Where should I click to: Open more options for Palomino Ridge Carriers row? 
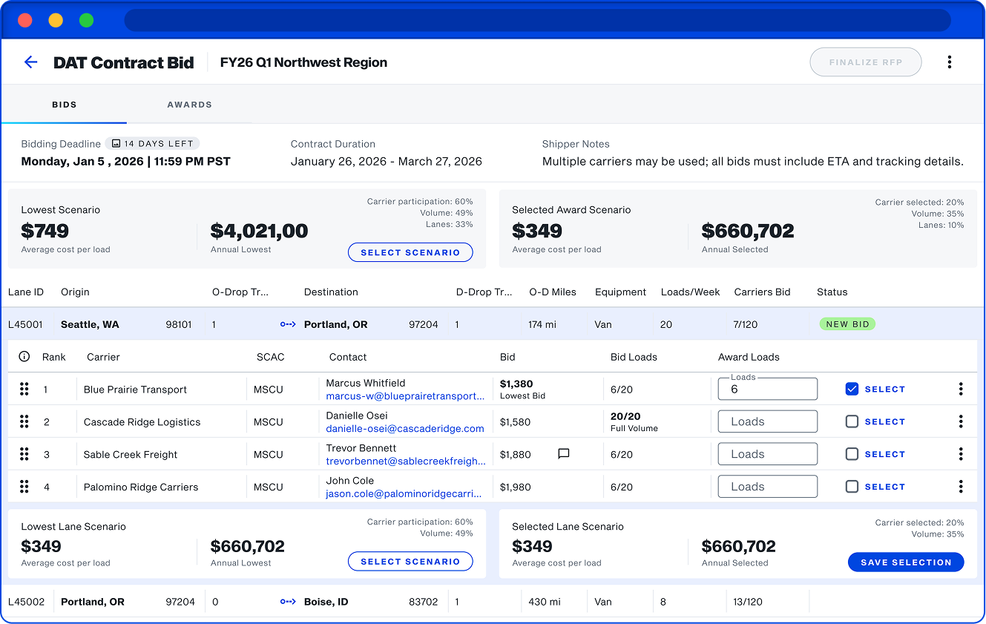click(x=961, y=487)
